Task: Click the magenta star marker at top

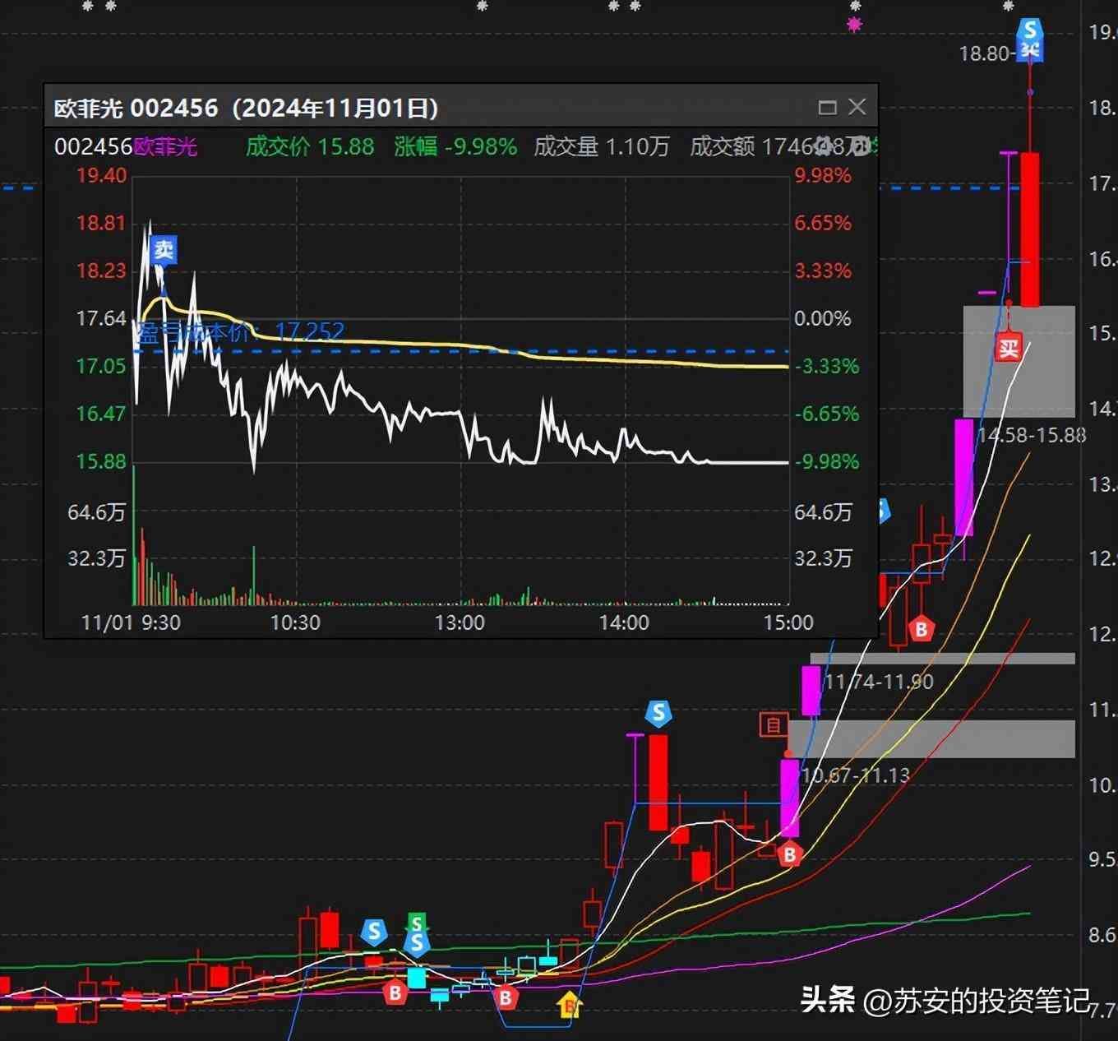Action: (854, 25)
